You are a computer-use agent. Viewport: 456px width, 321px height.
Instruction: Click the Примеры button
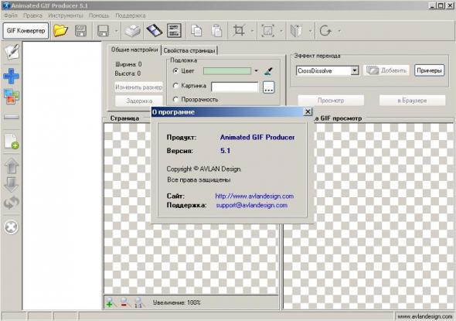[x=429, y=70]
